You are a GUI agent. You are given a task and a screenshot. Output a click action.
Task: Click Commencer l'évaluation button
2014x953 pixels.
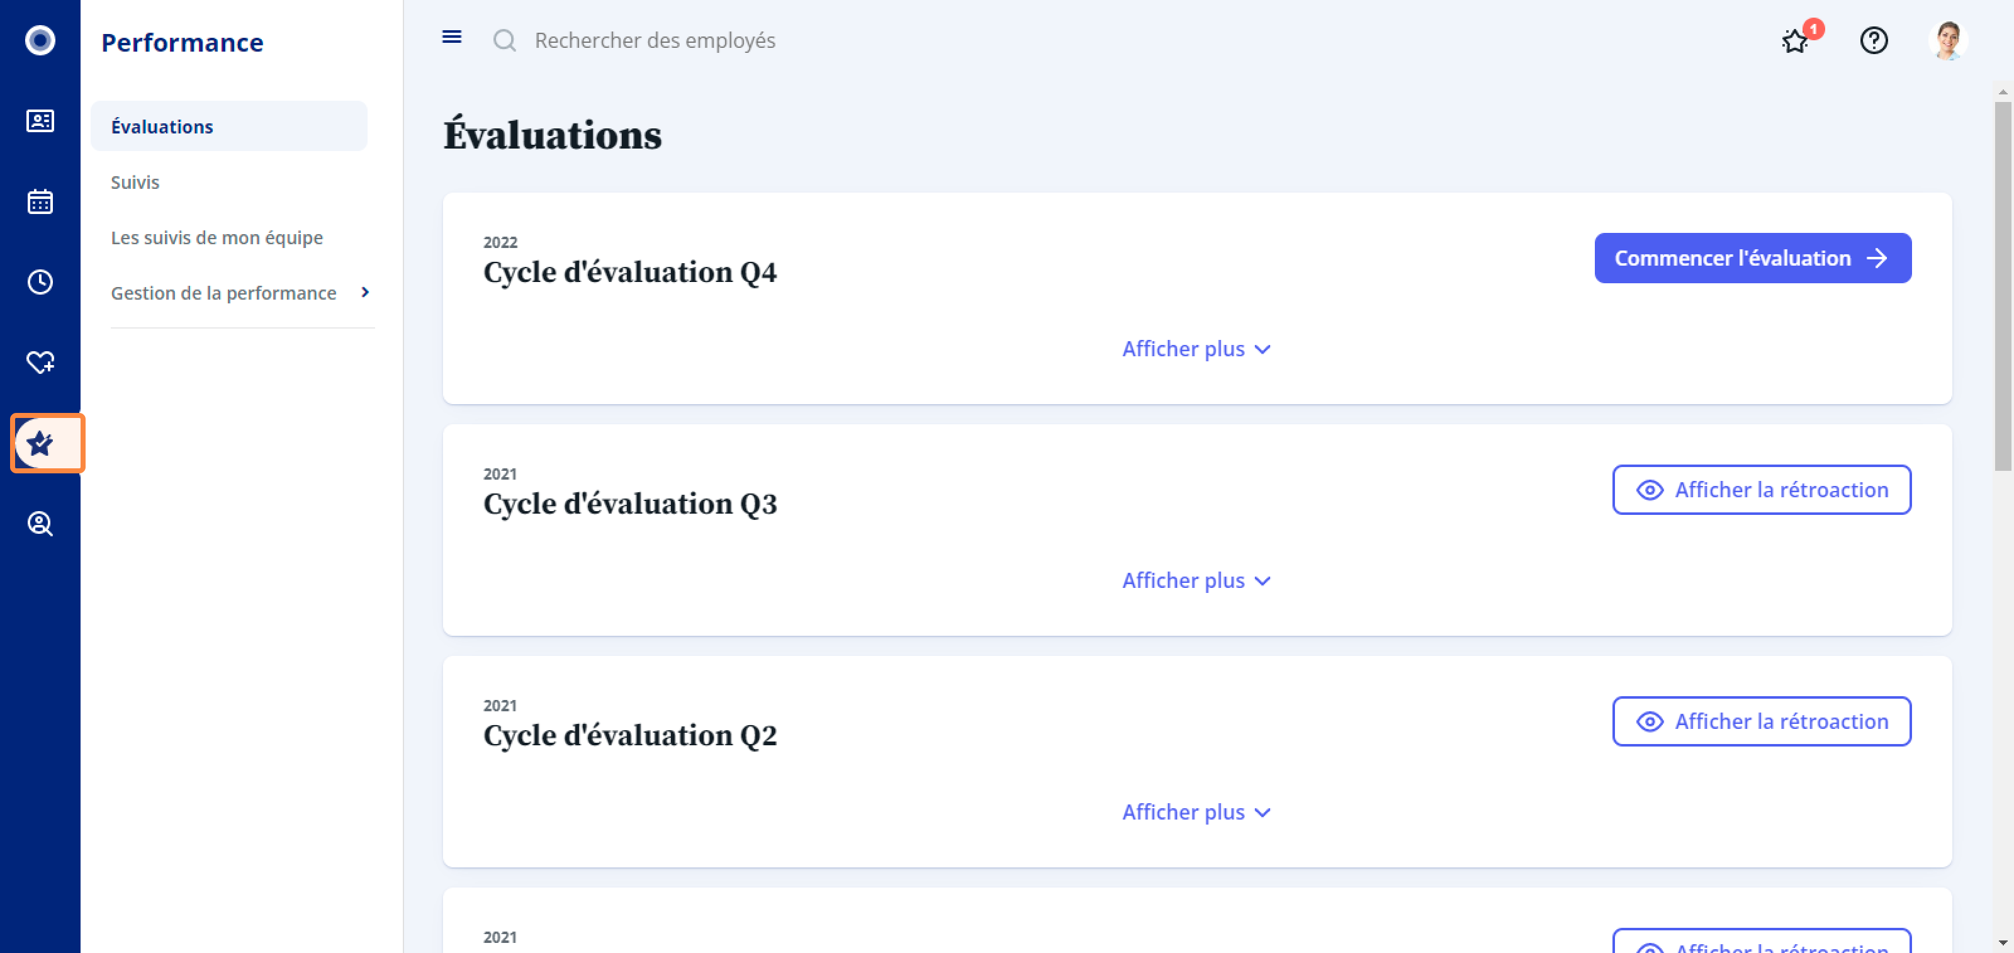(x=1752, y=258)
